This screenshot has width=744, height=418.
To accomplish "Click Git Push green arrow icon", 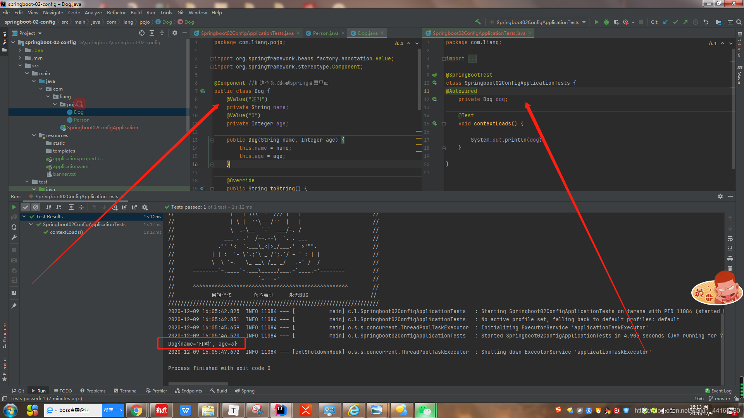I will 685,22.
